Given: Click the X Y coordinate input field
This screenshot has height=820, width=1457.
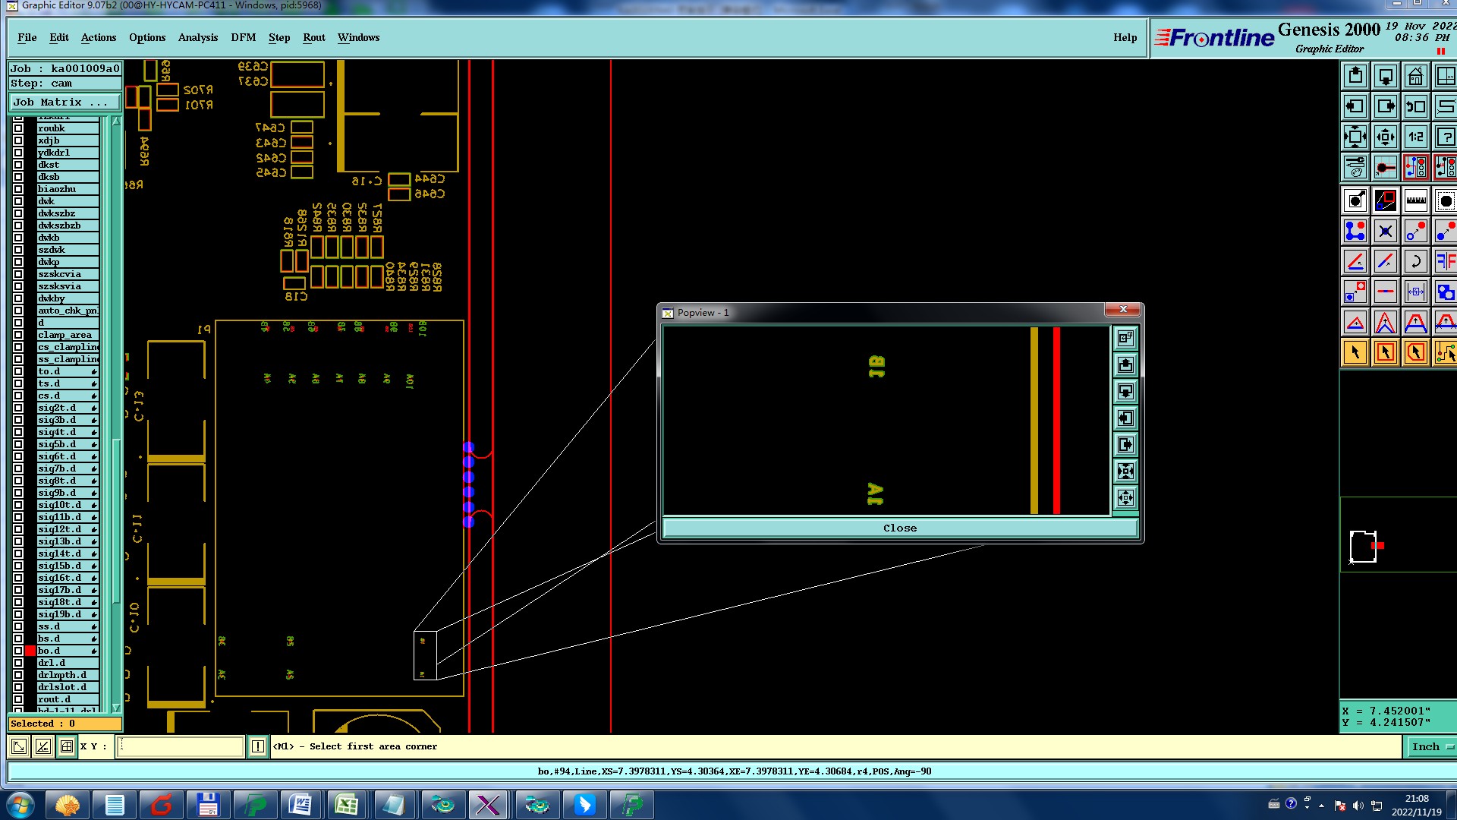Looking at the screenshot, I should click(x=181, y=747).
